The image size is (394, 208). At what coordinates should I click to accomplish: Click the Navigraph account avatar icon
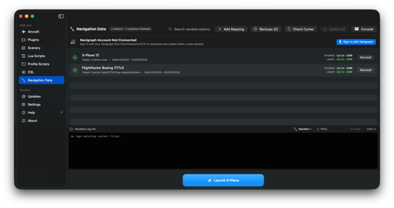click(73, 42)
